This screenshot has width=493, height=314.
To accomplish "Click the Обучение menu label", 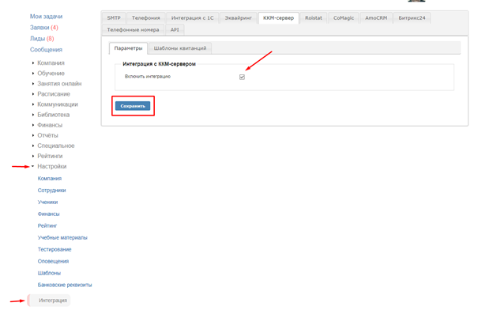I will 51,74.
